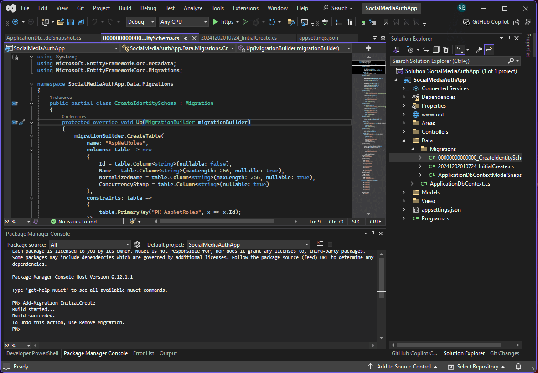Switch to the appsettings.json tab
Image resolution: width=538 pixels, height=373 pixels.
tap(318, 38)
